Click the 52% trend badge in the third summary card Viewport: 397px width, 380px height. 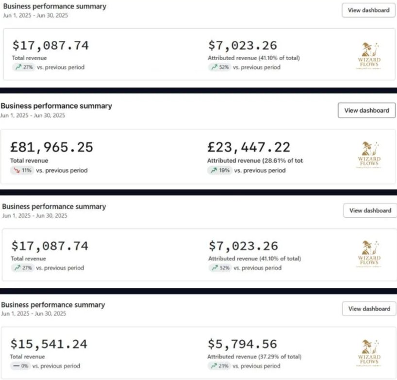pyautogui.click(x=220, y=268)
